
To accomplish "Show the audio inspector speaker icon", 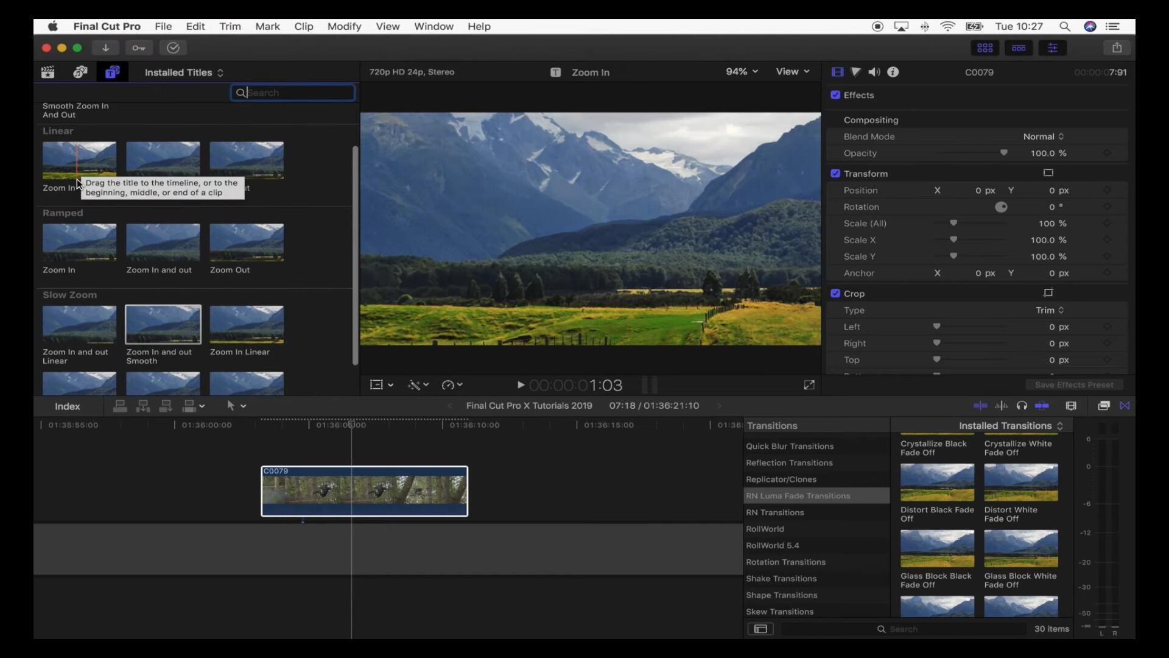I will (874, 72).
